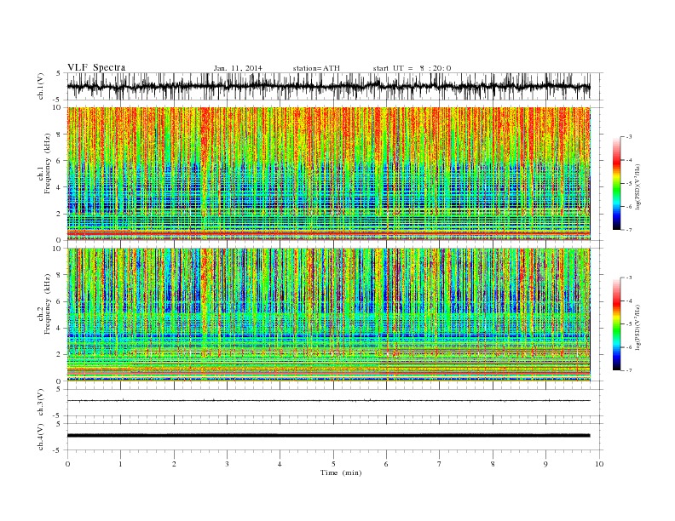Click time axis tick label '6'
The width and height of the screenshot is (675, 521).
(386, 464)
